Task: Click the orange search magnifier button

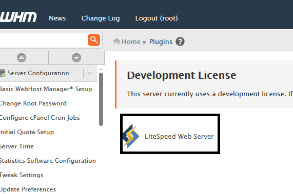Action: pyautogui.click(x=94, y=40)
